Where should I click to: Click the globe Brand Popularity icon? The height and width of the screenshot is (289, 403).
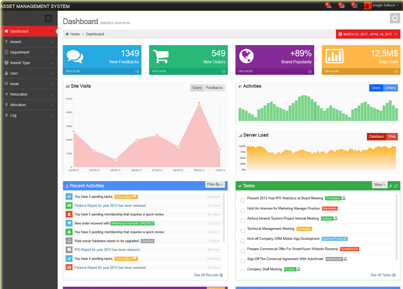[247, 57]
